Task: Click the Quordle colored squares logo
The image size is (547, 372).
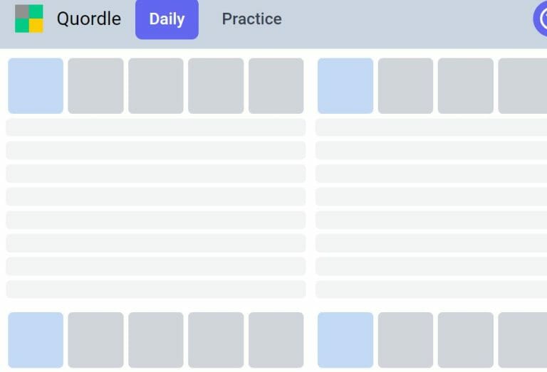Action: (x=29, y=18)
